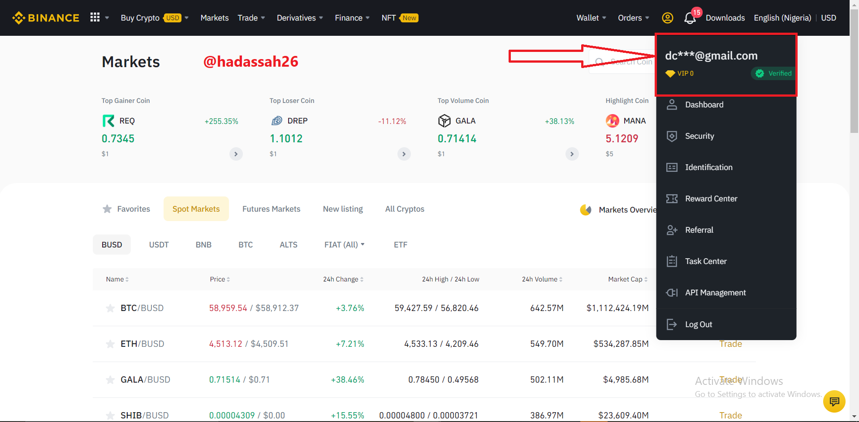
Task: Favorite the ETH/BUSD pair
Action: point(110,344)
